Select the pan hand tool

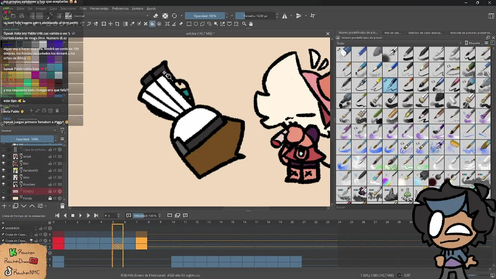point(251,24)
